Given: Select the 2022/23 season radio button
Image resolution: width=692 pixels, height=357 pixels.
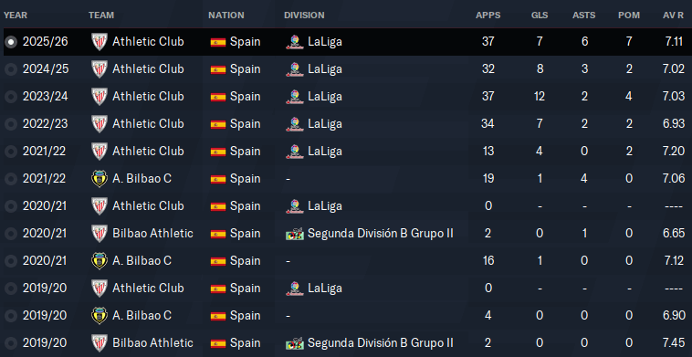Looking at the screenshot, I should point(11,124).
